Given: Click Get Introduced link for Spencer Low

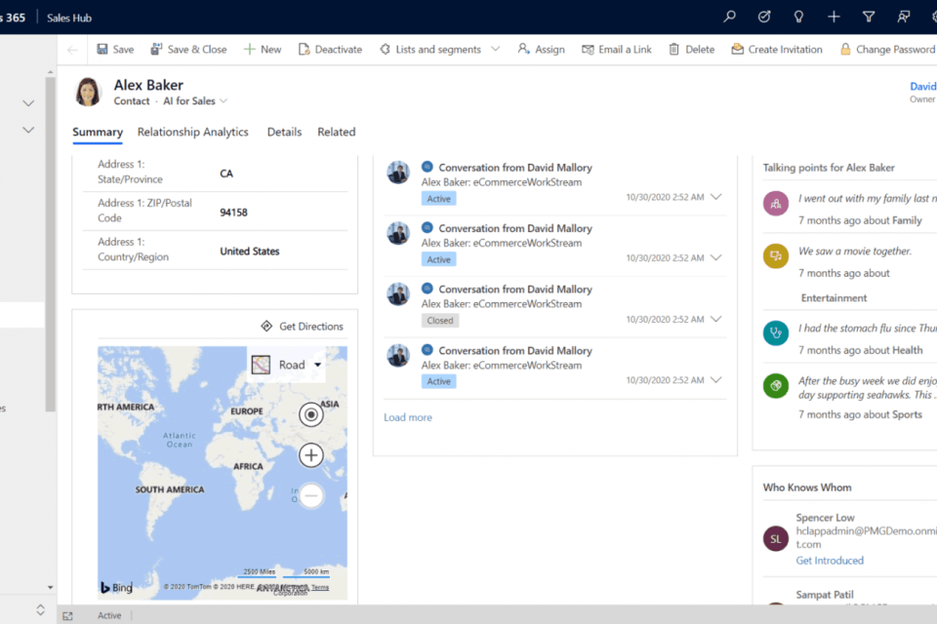Looking at the screenshot, I should tap(829, 561).
